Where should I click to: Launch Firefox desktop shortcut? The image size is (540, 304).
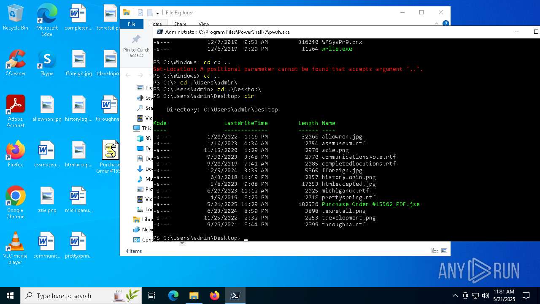pos(16,154)
